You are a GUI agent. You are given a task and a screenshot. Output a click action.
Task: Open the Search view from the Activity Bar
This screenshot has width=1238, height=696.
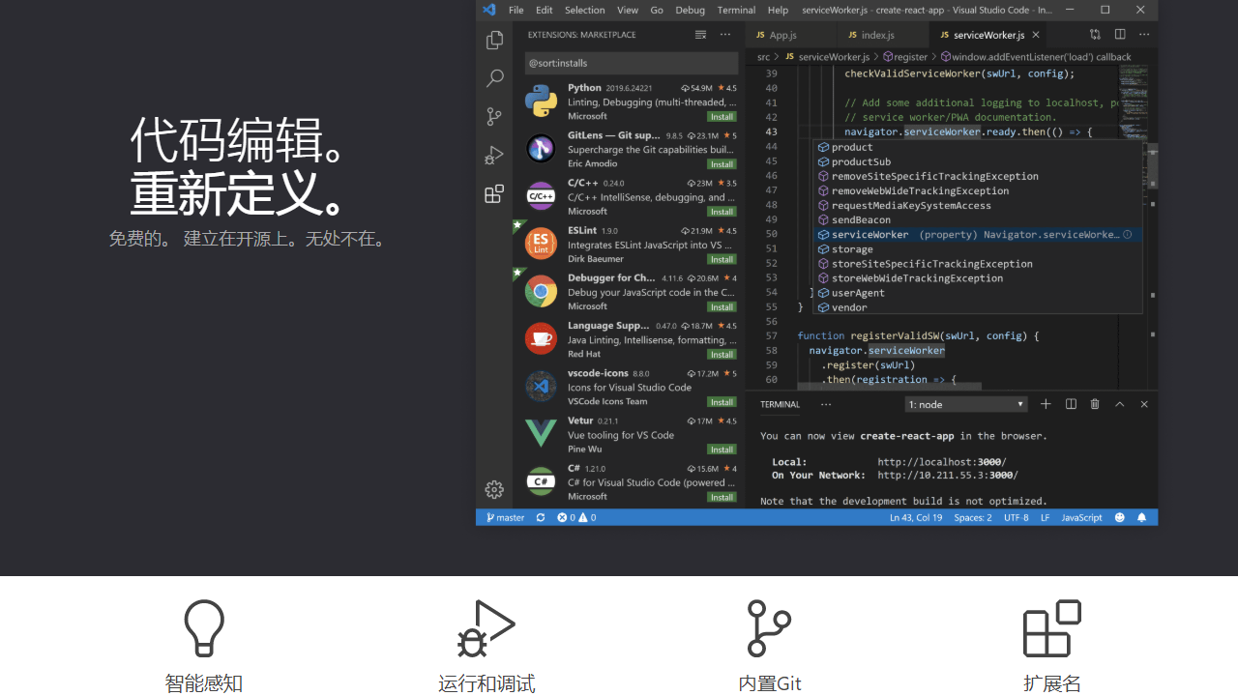click(494, 77)
